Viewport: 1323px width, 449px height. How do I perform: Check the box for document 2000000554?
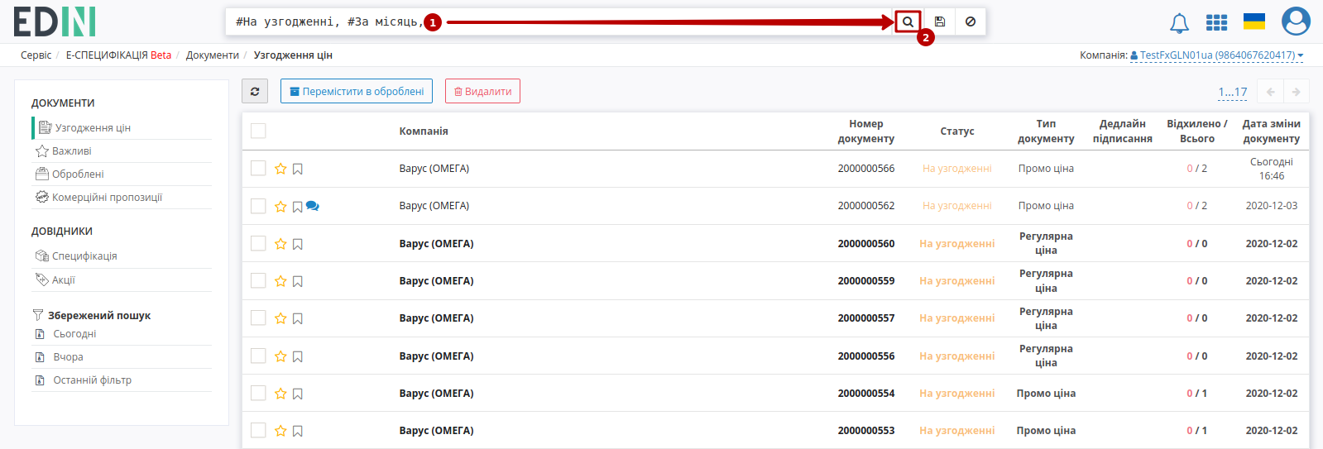click(x=258, y=393)
